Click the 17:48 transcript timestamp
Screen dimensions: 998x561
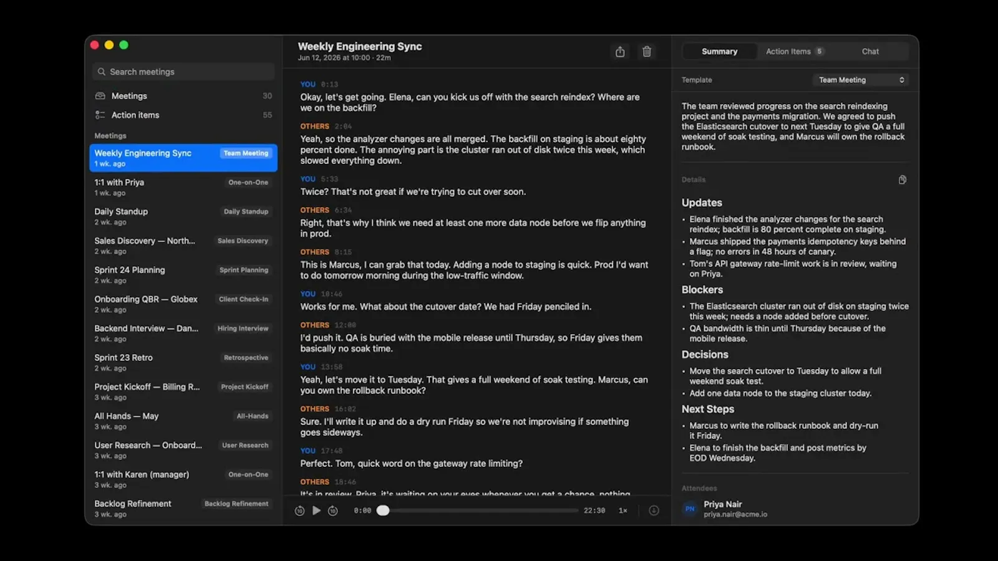[x=332, y=451]
